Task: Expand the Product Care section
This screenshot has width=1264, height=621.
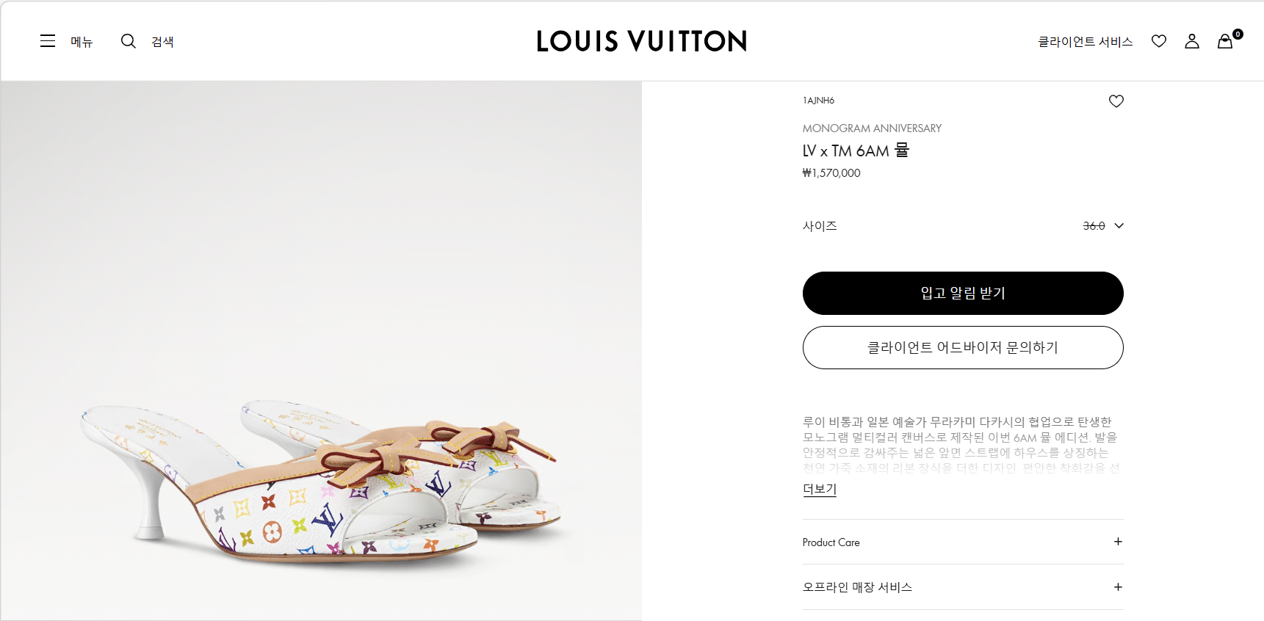Action: pyautogui.click(x=1117, y=542)
